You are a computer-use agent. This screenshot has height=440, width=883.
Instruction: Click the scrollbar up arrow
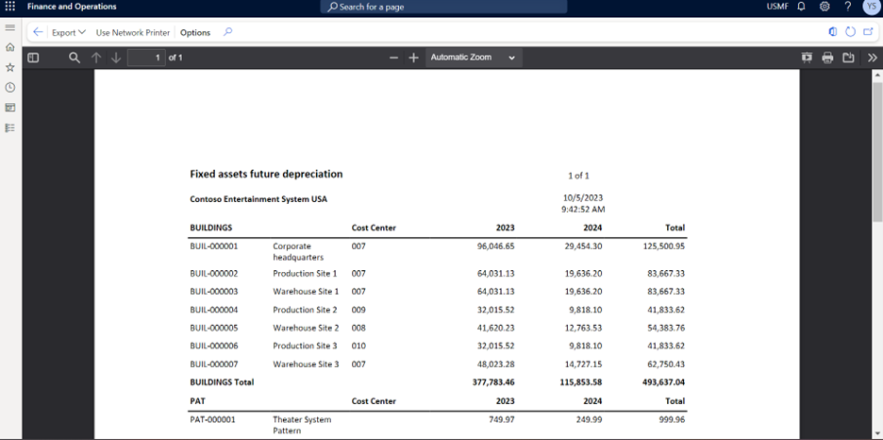pyautogui.click(x=877, y=75)
